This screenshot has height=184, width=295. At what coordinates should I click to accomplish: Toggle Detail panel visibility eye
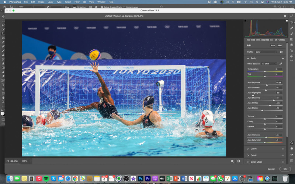click(x=282, y=155)
